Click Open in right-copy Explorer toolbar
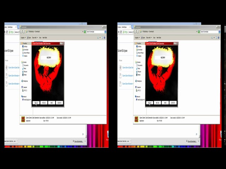Viewport: 226px width, 169px height. point(143,38)
